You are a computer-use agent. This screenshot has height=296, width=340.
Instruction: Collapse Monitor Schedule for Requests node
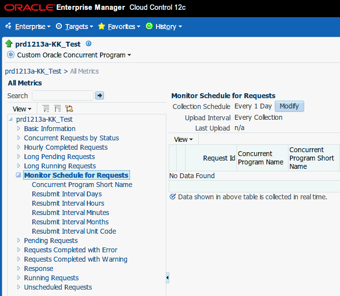click(x=19, y=175)
